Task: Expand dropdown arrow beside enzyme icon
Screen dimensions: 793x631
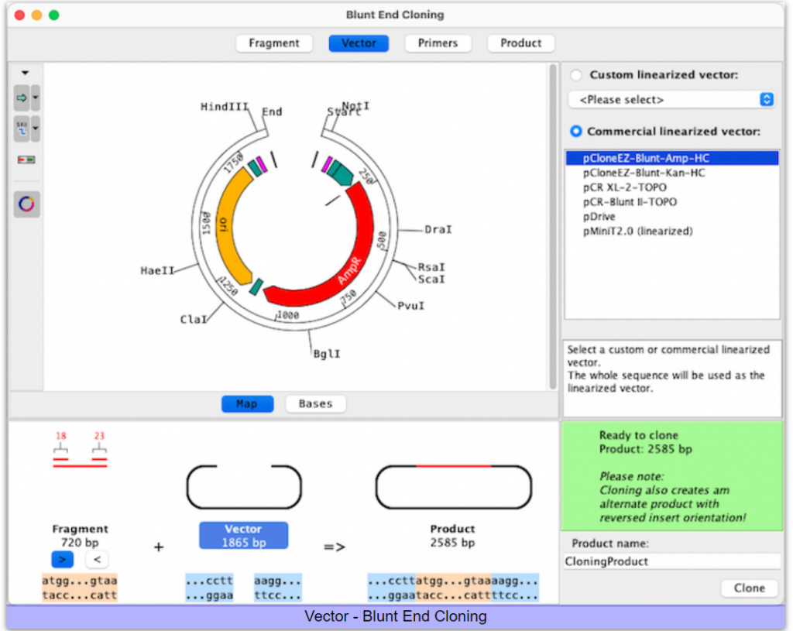Action: click(x=36, y=129)
